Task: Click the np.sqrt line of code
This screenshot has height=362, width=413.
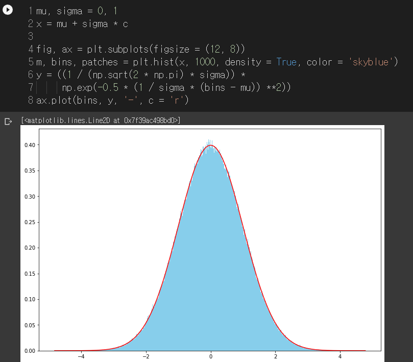Action: [x=141, y=75]
